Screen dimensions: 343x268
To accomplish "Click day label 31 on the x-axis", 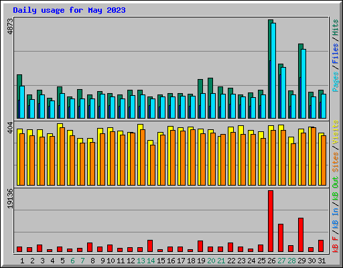I will (322, 261).
